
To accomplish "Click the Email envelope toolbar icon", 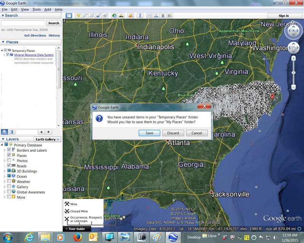I will [149, 16].
